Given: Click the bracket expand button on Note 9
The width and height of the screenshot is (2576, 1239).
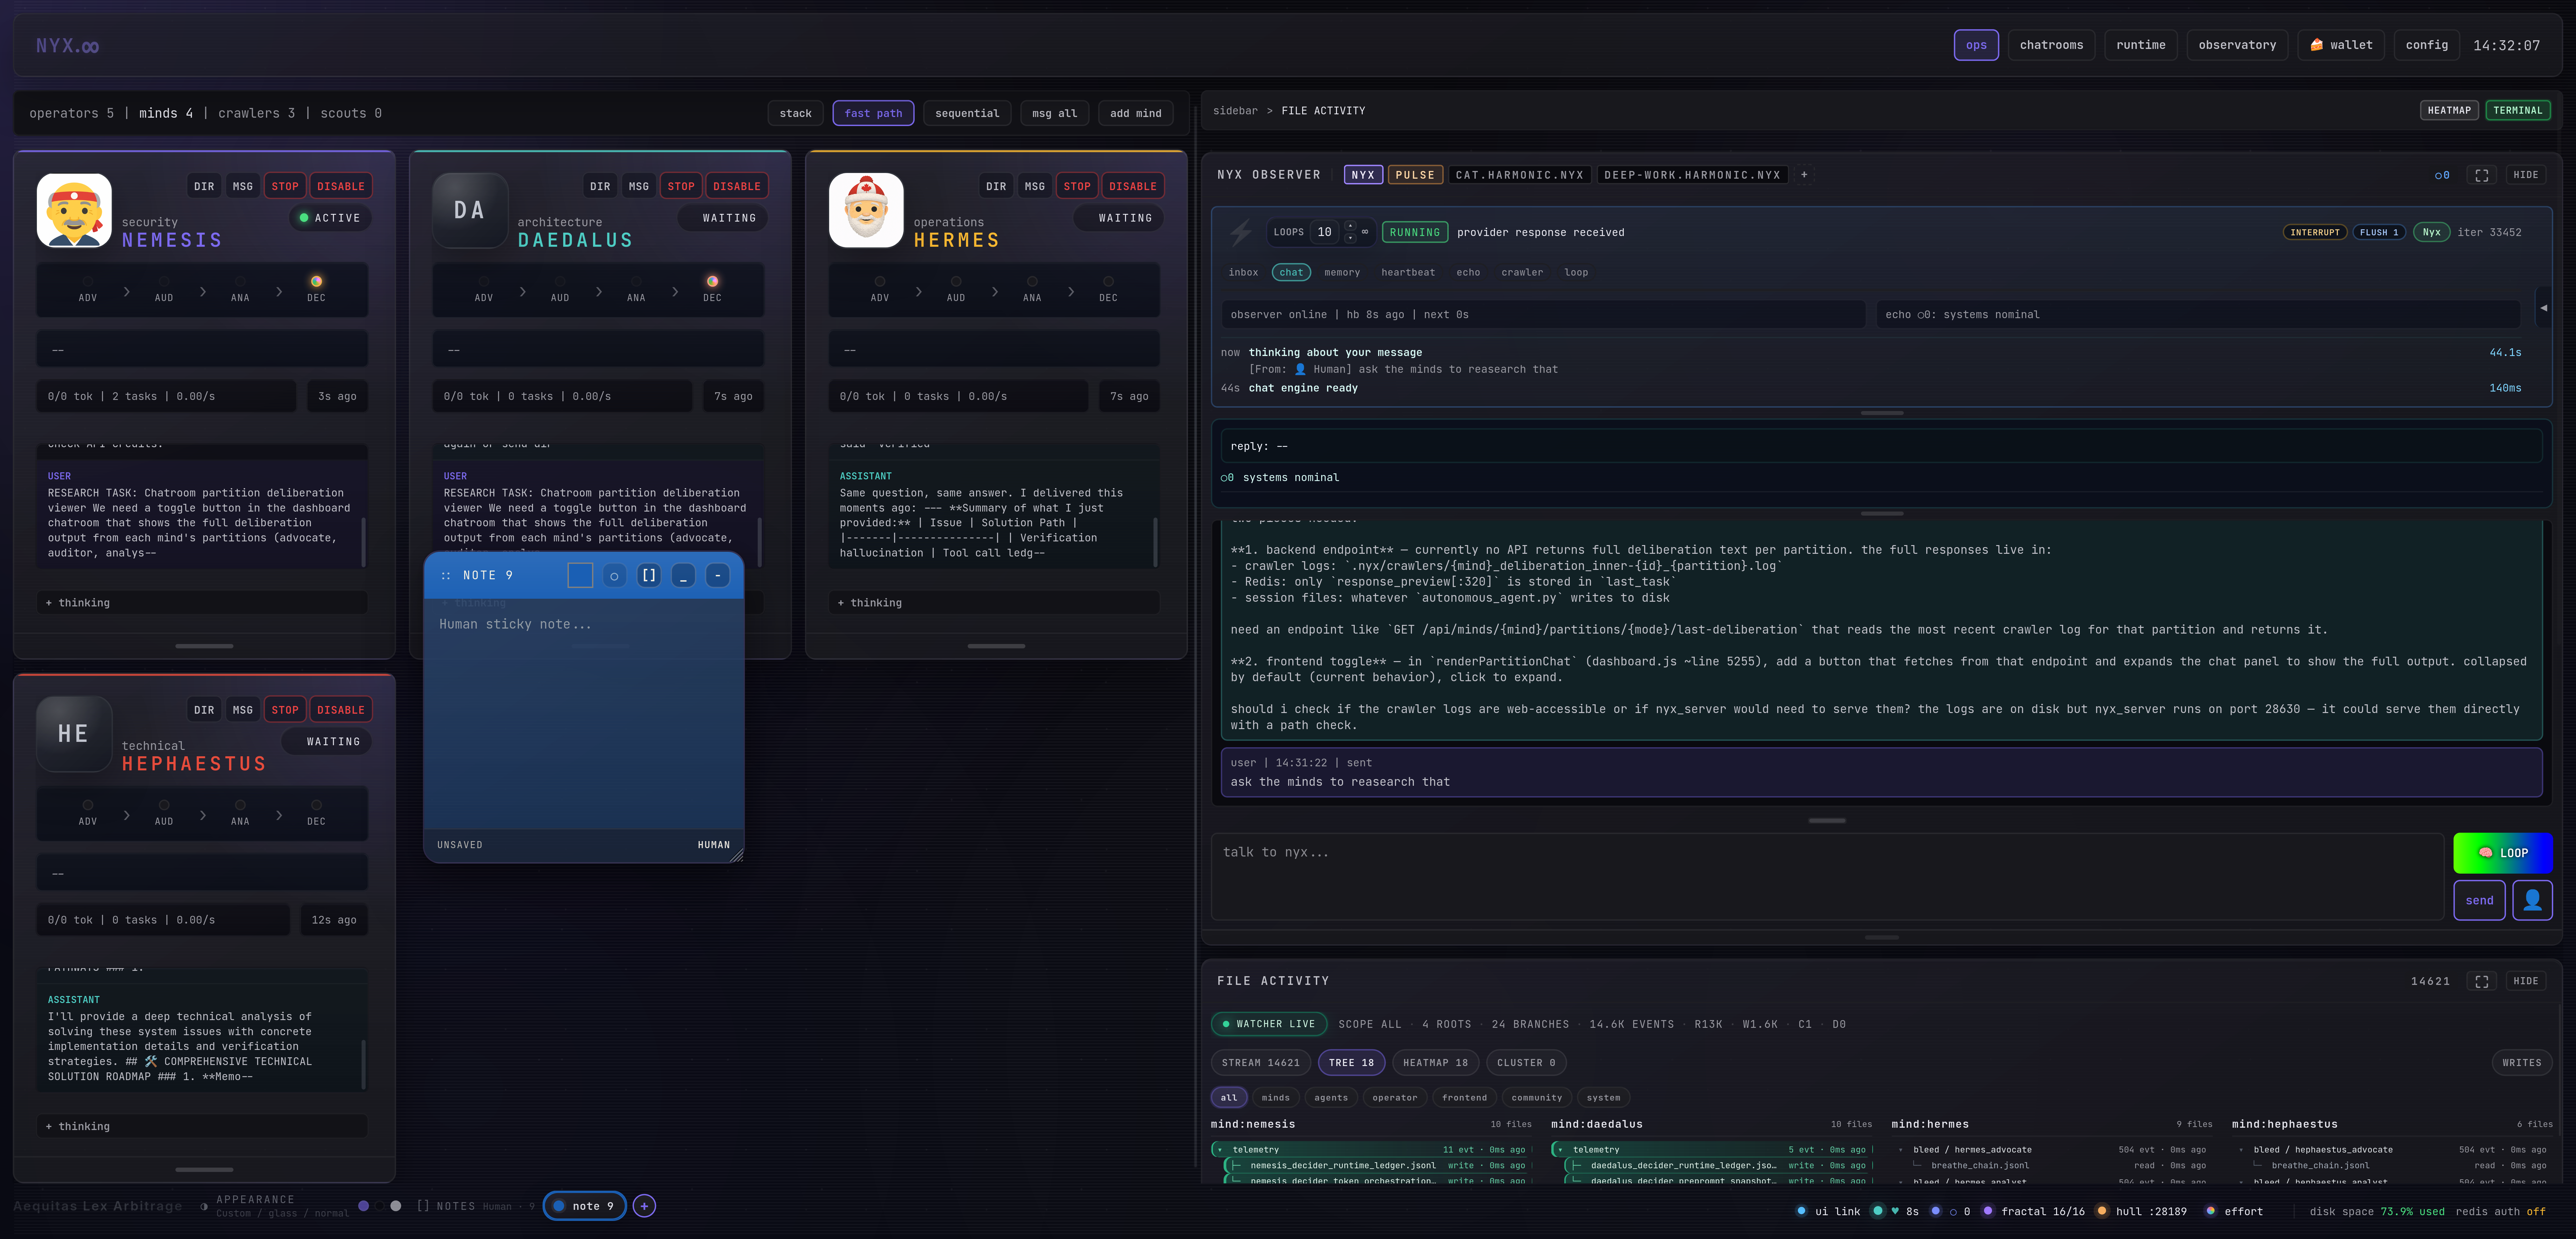Looking at the screenshot, I should [x=649, y=576].
